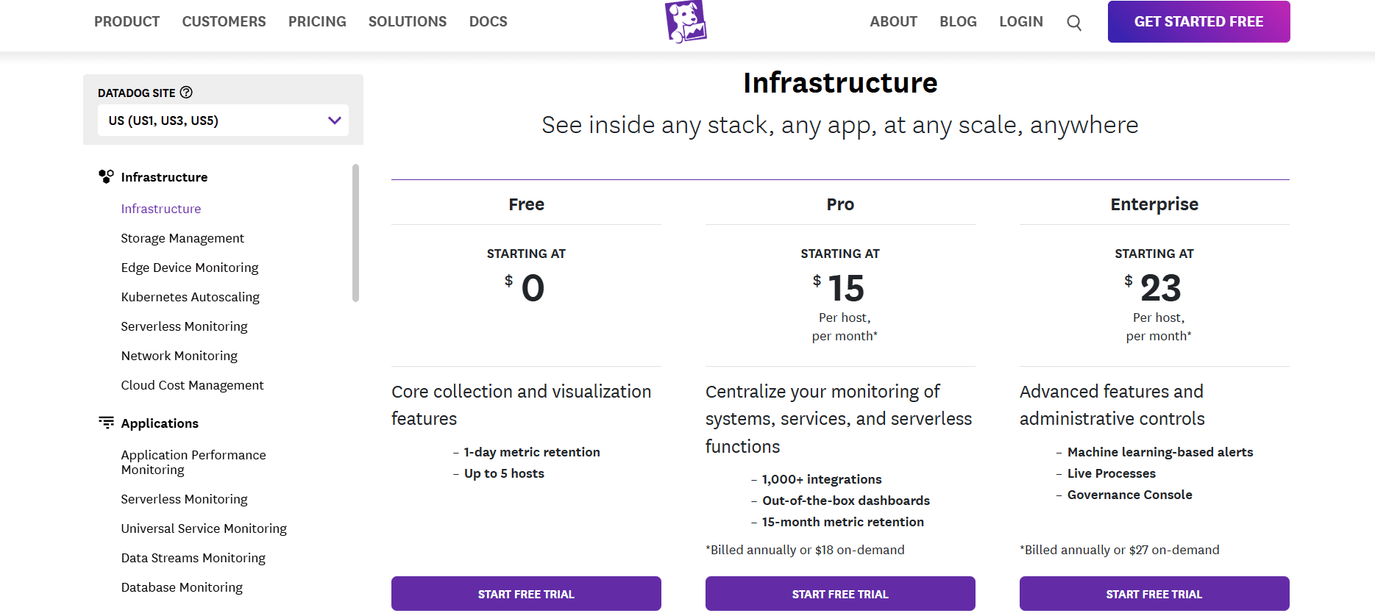Click "15-month metric retention" feature text
The height and width of the screenshot is (613, 1375).
843,522
